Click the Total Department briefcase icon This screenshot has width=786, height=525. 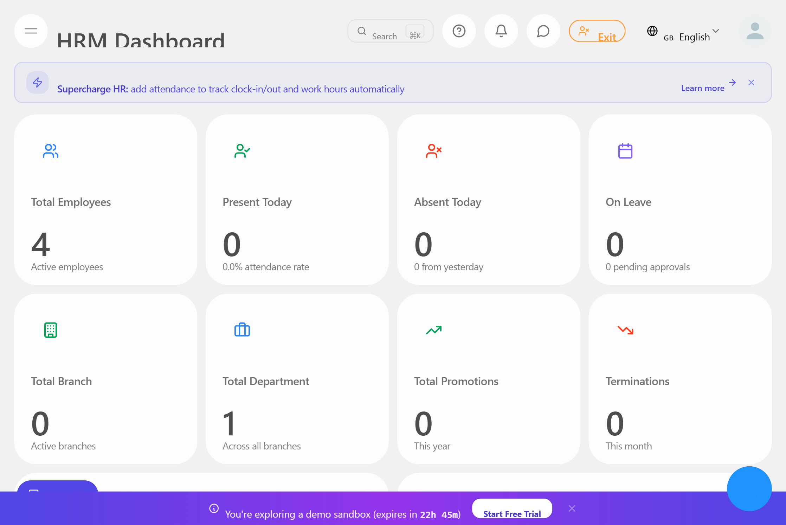click(x=242, y=330)
